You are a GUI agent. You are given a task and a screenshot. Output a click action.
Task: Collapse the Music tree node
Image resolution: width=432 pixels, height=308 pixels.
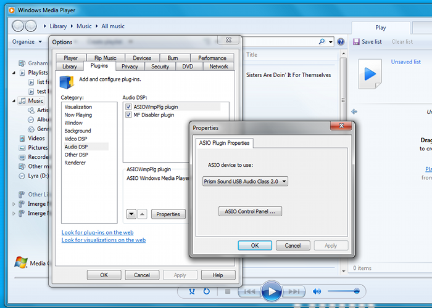tap(14, 101)
